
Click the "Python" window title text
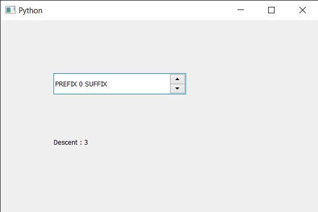[30, 11]
